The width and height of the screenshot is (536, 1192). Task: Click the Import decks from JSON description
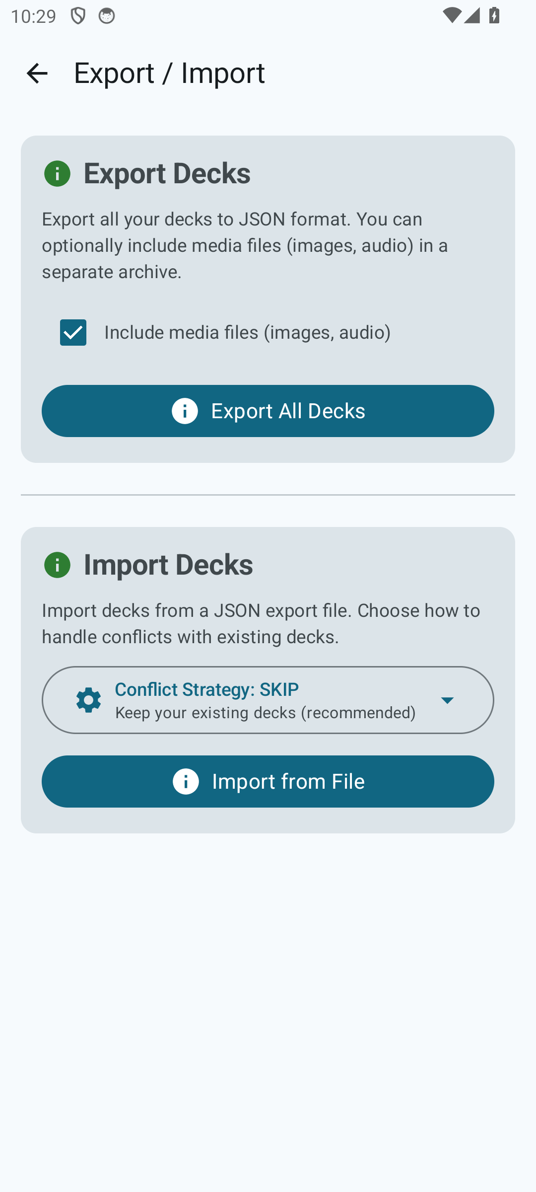click(261, 623)
